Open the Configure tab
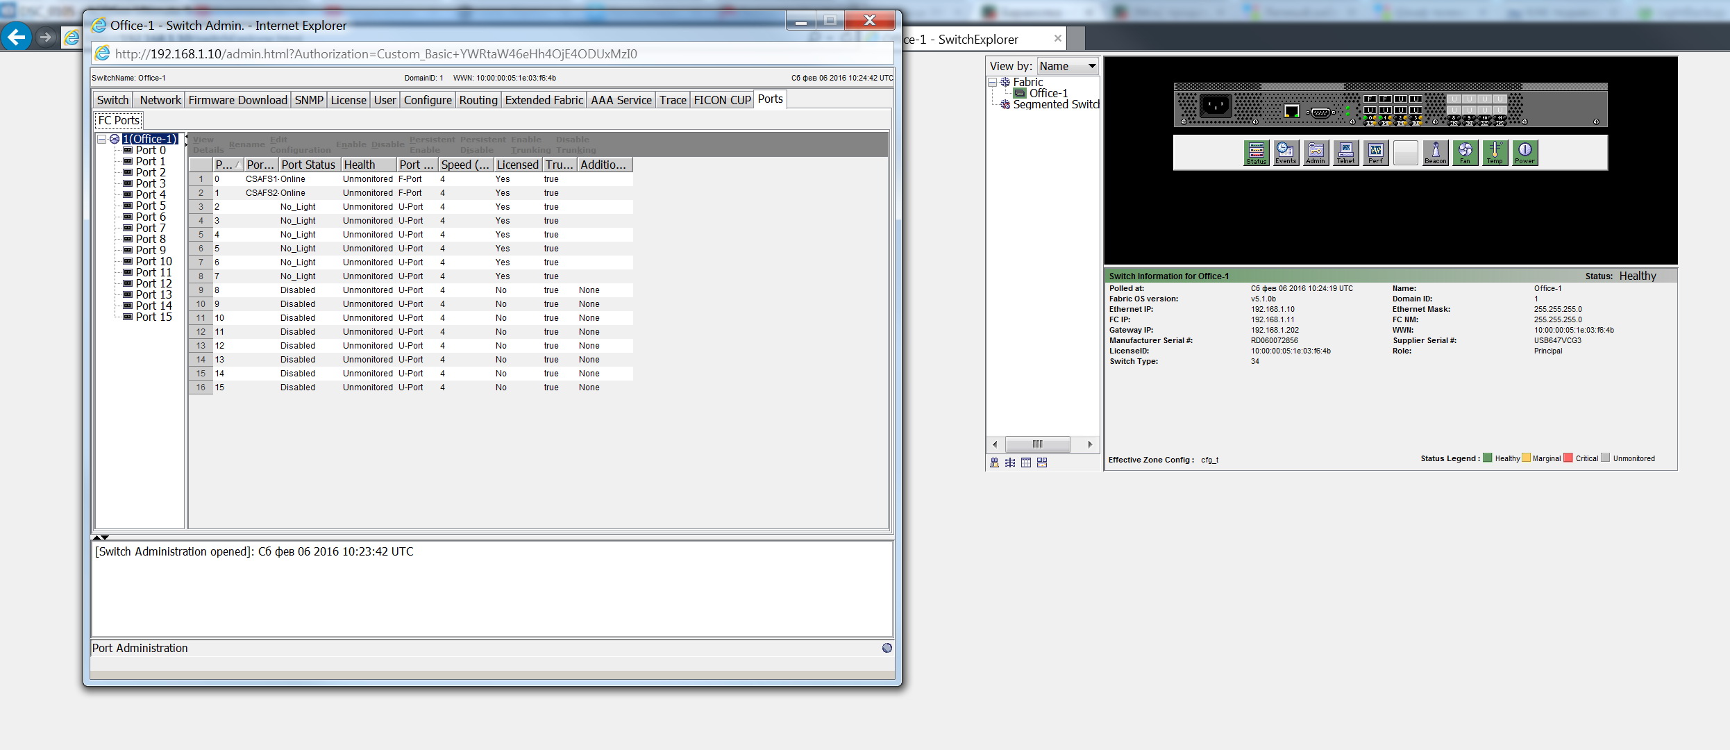The height and width of the screenshot is (750, 1730). pos(428,100)
